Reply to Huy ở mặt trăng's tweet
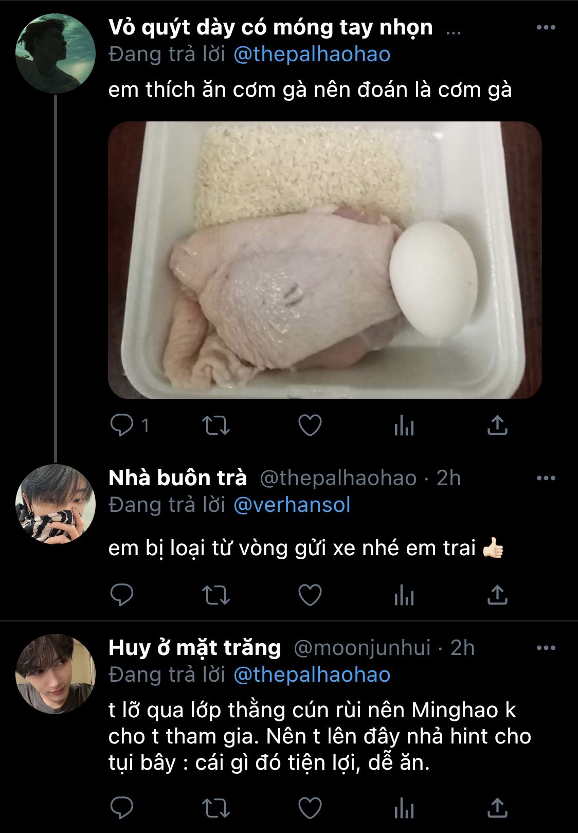Screen dimensions: 578x833 click(x=122, y=808)
